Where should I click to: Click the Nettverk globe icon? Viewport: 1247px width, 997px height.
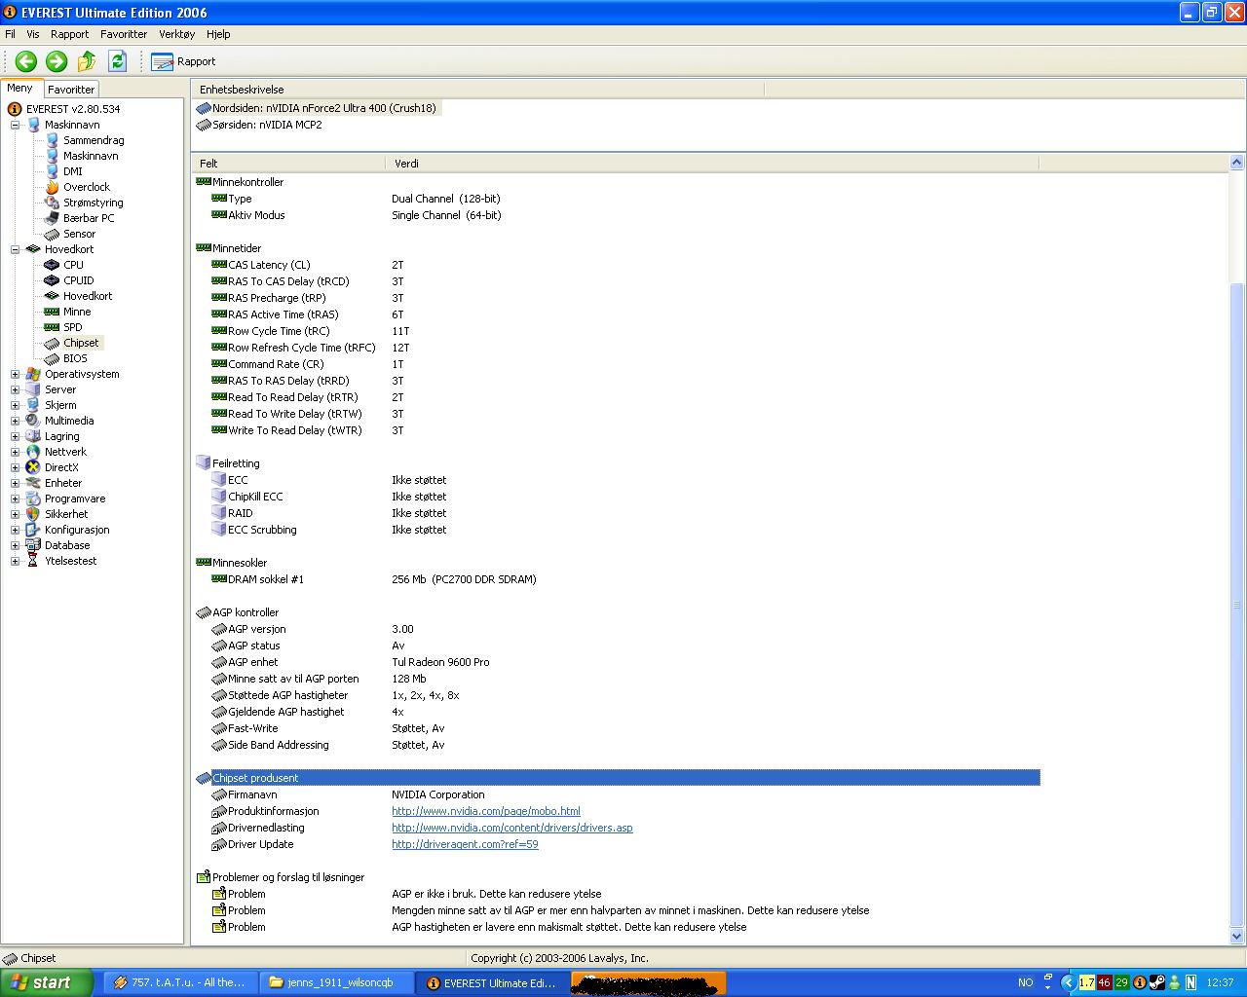33,452
